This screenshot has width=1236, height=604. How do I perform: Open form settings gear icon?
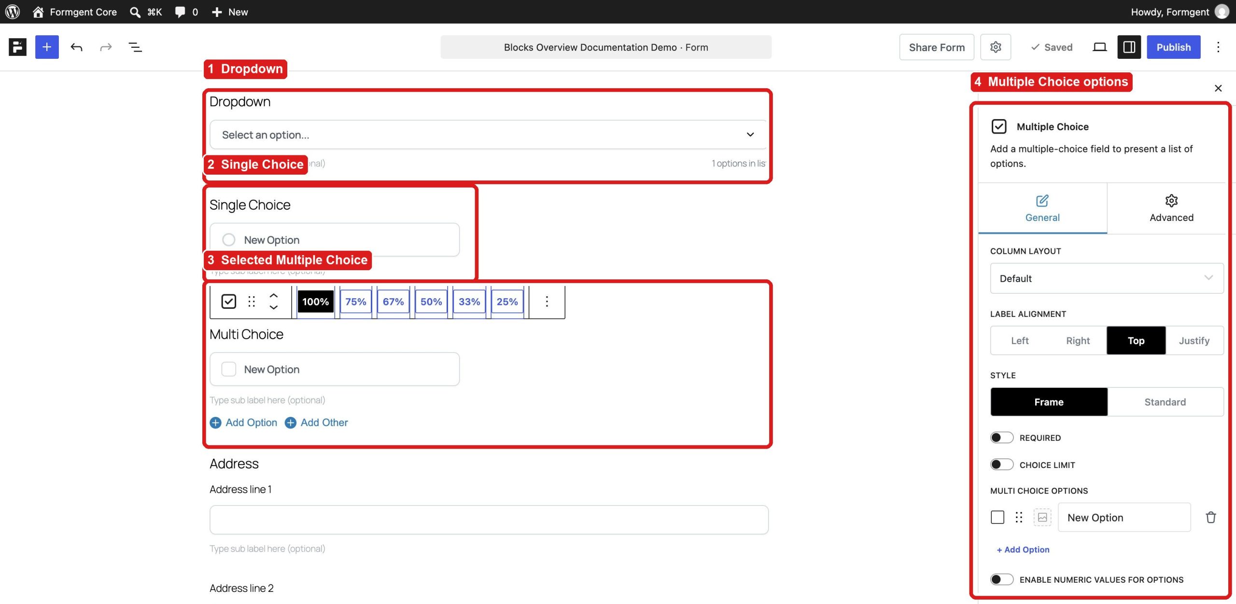996,47
